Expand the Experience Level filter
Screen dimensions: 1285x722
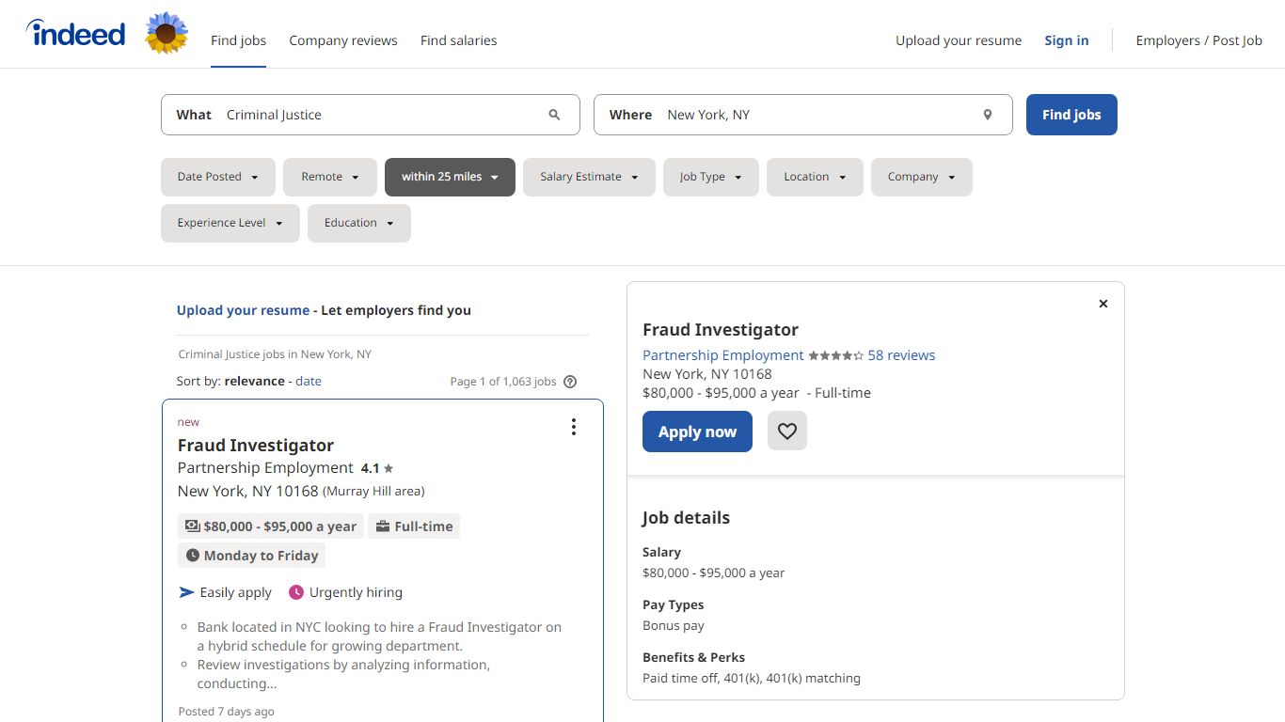pos(230,223)
